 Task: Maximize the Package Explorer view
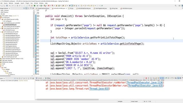33,8
